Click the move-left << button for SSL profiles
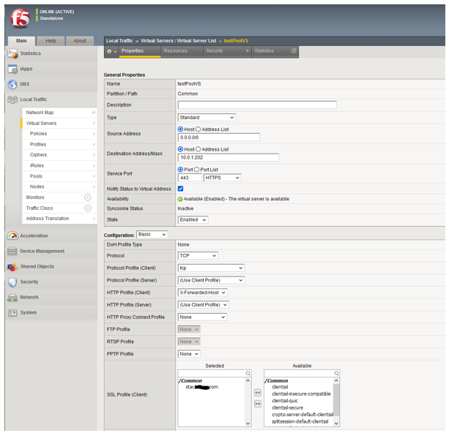 click(x=258, y=393)
